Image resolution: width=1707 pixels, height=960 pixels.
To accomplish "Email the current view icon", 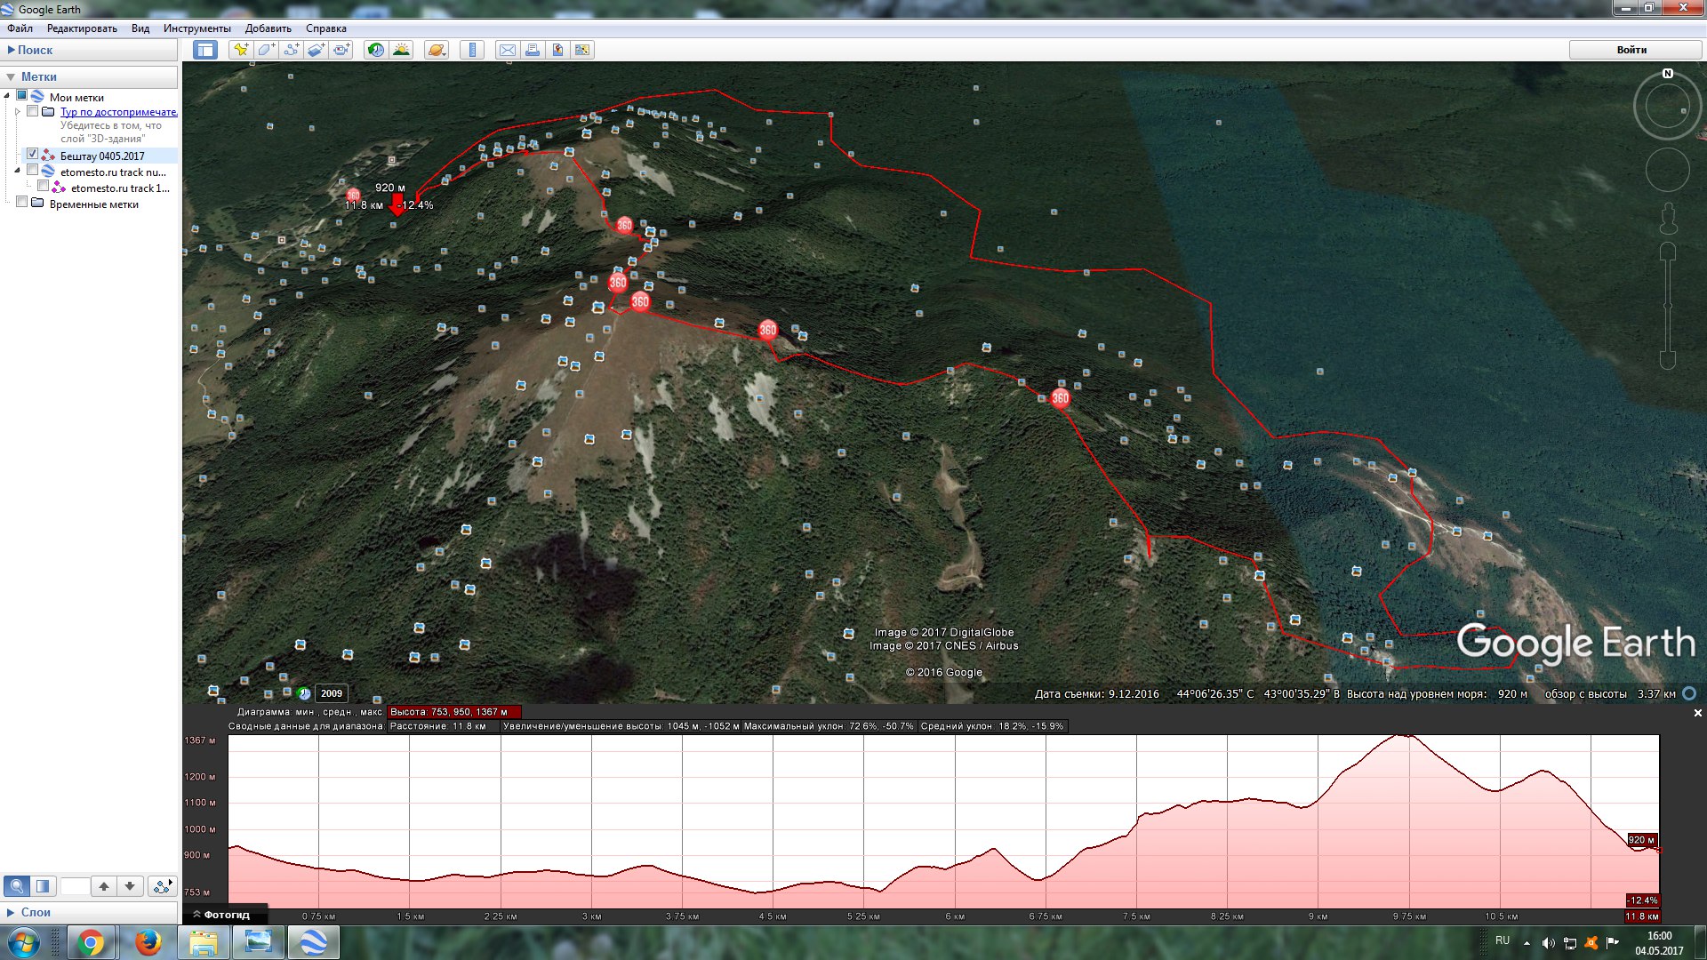I will click(507, 50).
